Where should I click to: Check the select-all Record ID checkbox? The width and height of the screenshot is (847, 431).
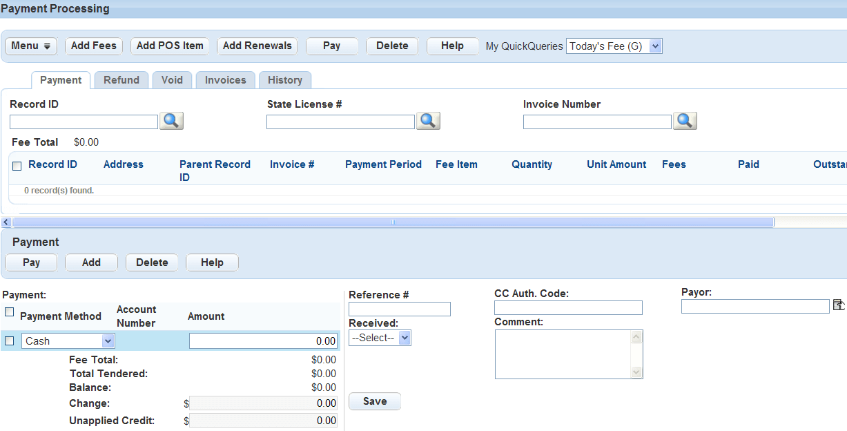pos(17,165)
